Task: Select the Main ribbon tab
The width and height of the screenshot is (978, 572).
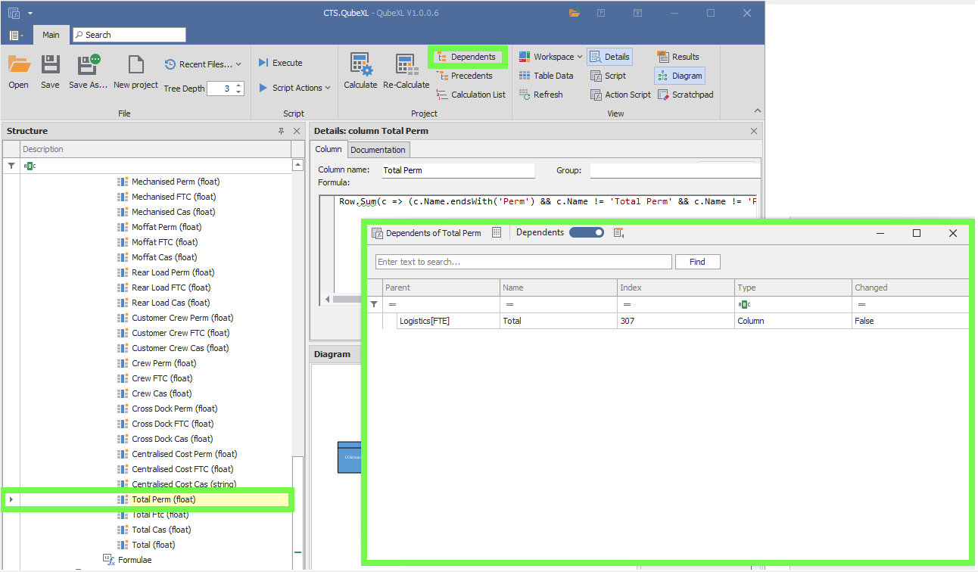Action: click(51, 35)
